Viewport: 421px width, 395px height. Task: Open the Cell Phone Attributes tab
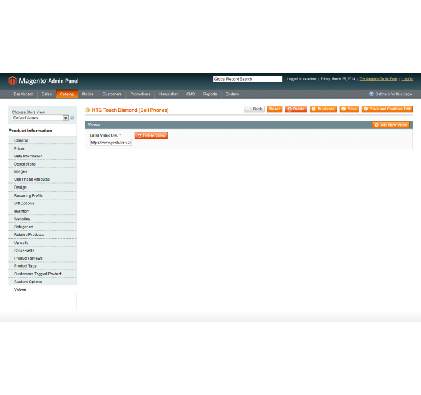[x=43, y=179]
